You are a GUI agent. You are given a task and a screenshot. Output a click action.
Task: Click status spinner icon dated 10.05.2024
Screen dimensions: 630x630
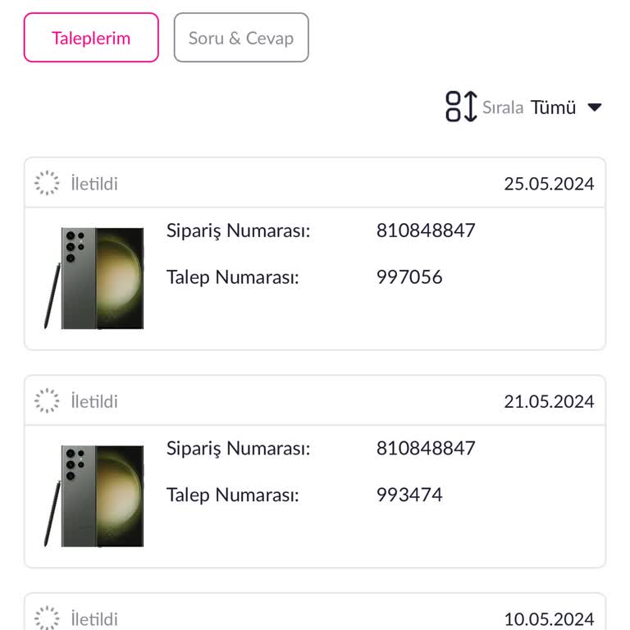(48, 619)
